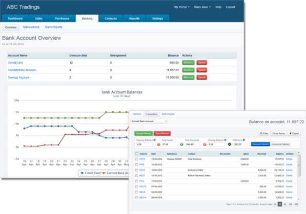Click the Close Recon button
Screen dimensions: 306x214
coord(278,133)
